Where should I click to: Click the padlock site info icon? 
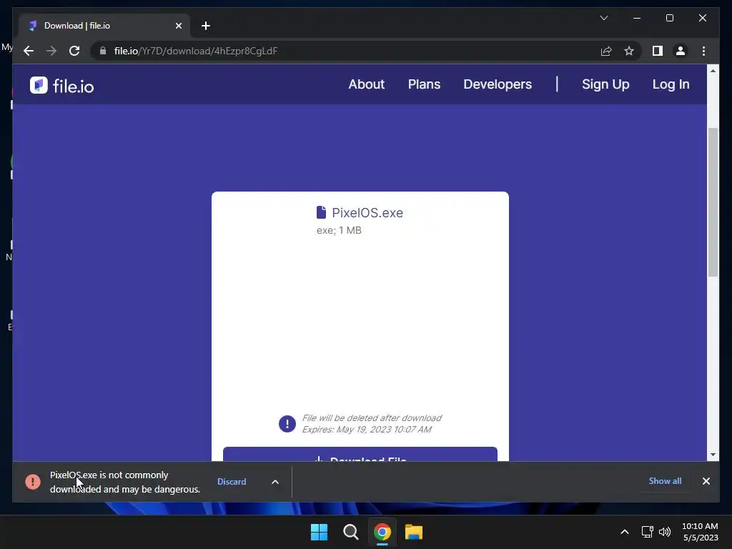click(103, 51)
